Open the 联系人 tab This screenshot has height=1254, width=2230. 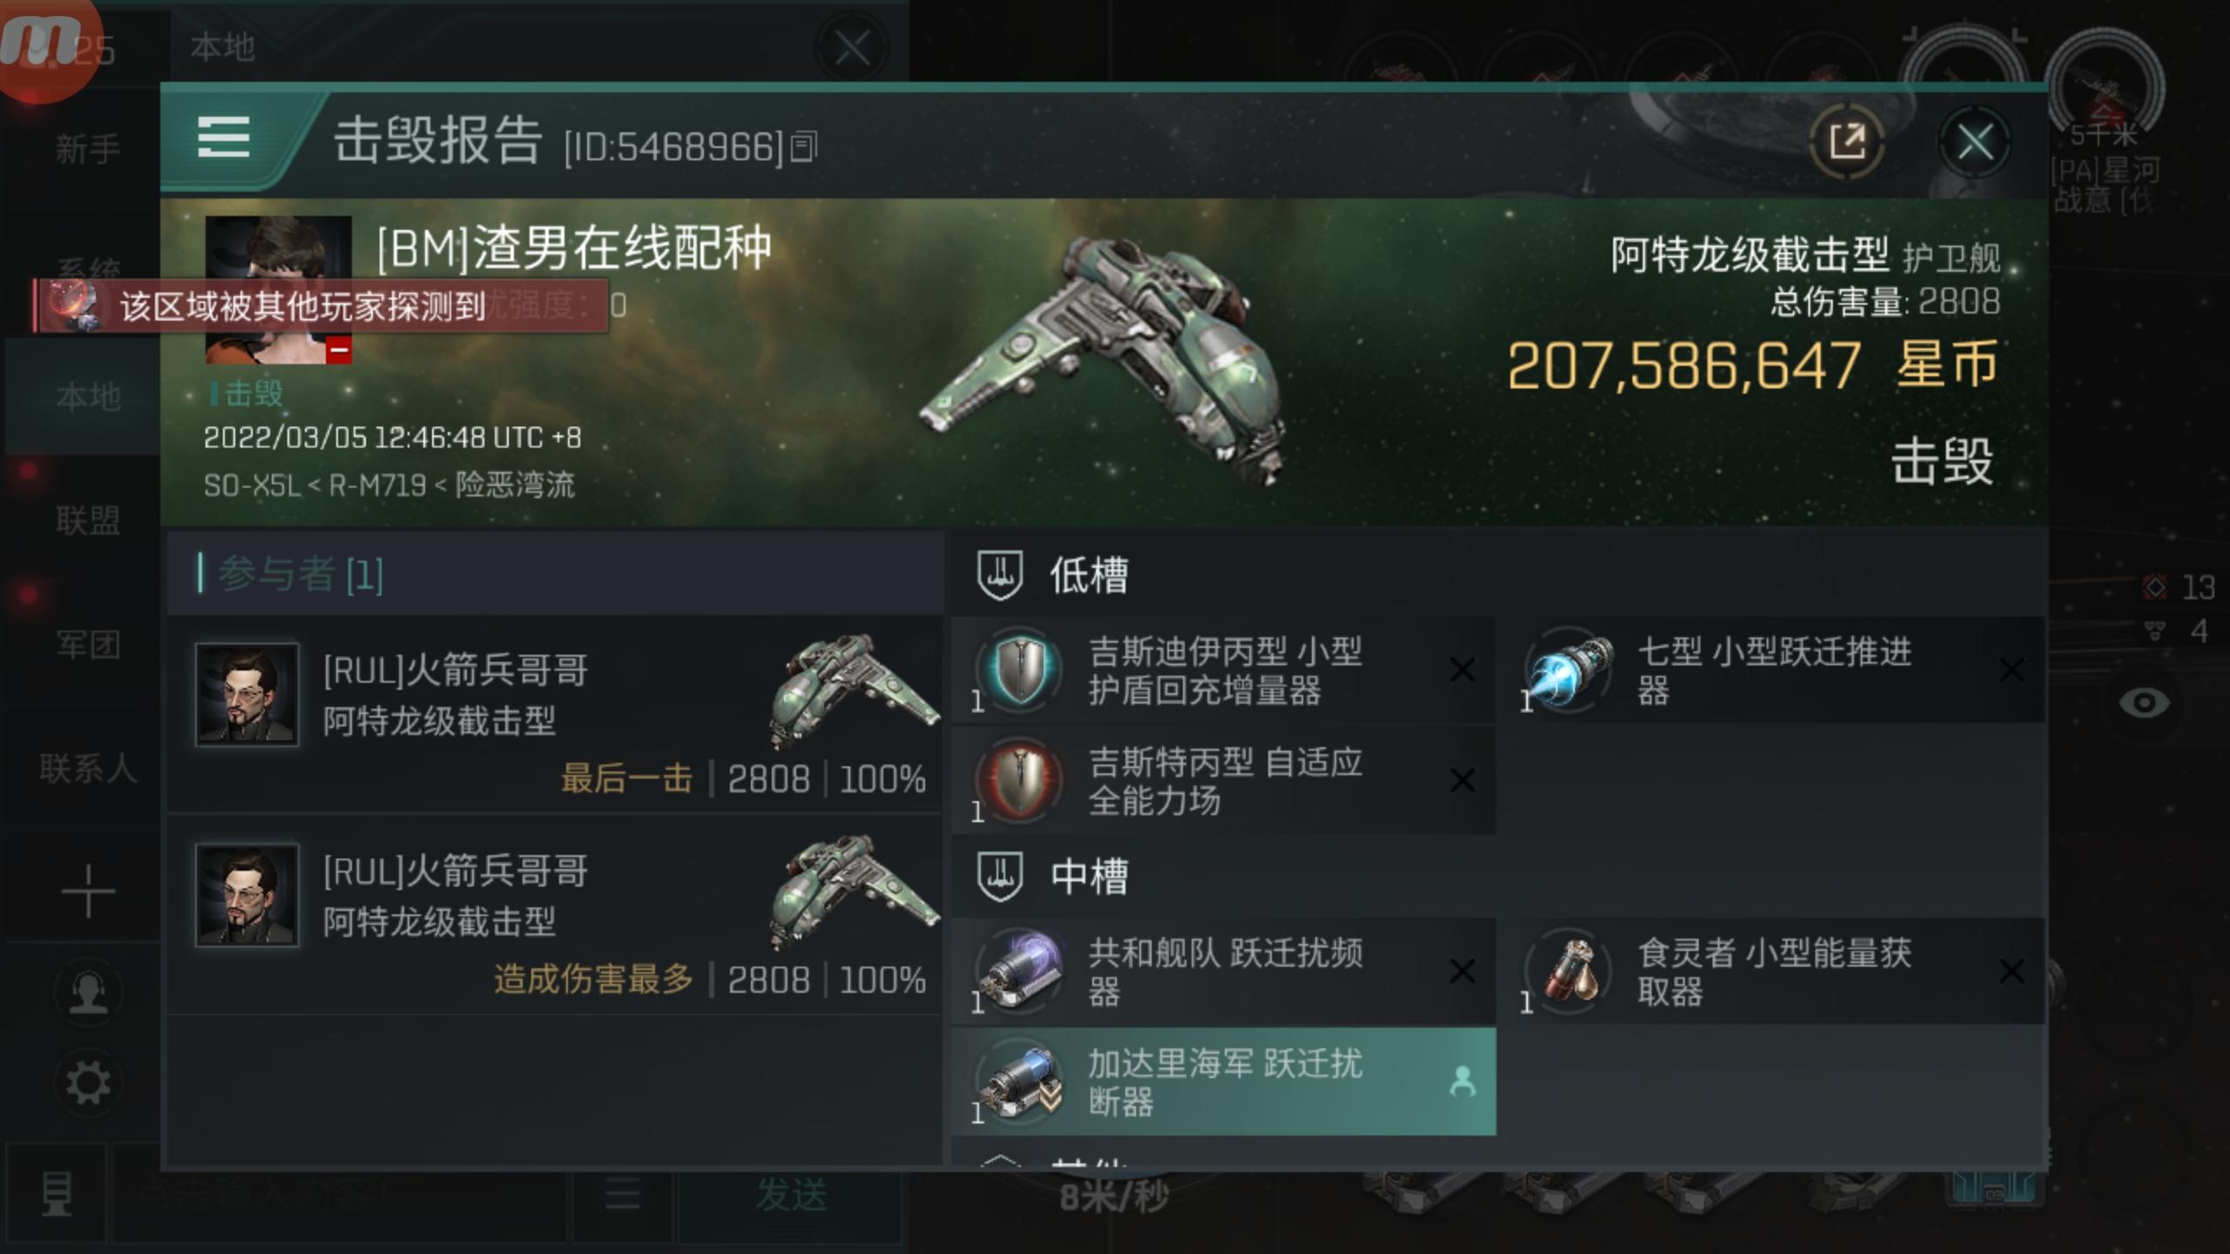tap(88, 768)
